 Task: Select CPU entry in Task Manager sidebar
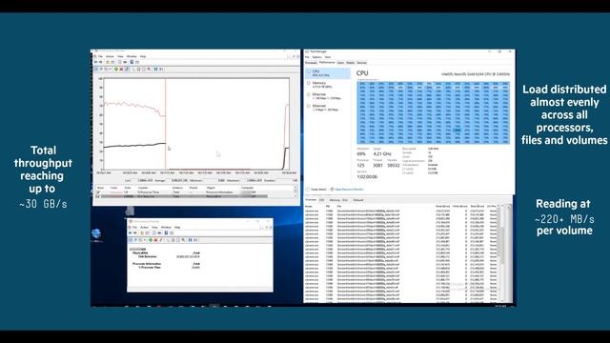[328, 73]
